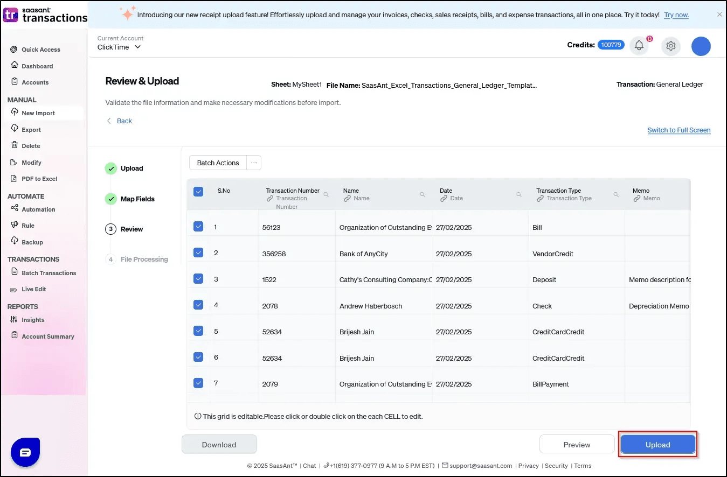This screenshot has width=727, height=477.
Task: Open the Batch Actions dropdown
Action: [217, 163]
